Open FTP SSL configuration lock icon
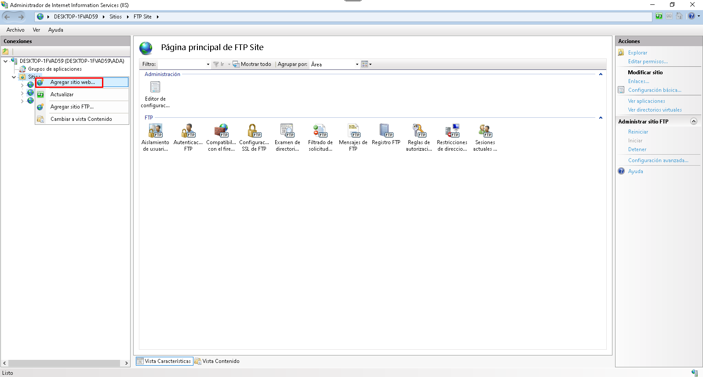 [254, 131]
